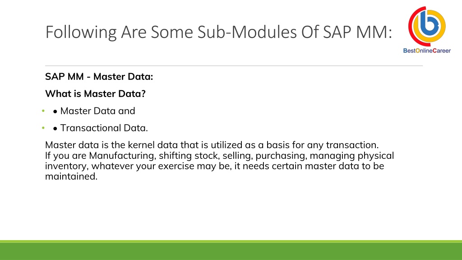Viewport: 462px width, 260px height.
Task: Click the green bullet beside Transactional Data
Action: coord(43,128)
